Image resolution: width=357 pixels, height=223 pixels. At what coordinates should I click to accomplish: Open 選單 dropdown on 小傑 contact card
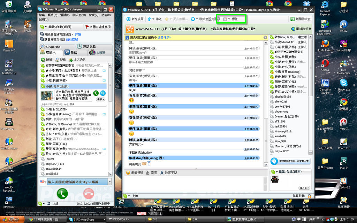point(101,99)
